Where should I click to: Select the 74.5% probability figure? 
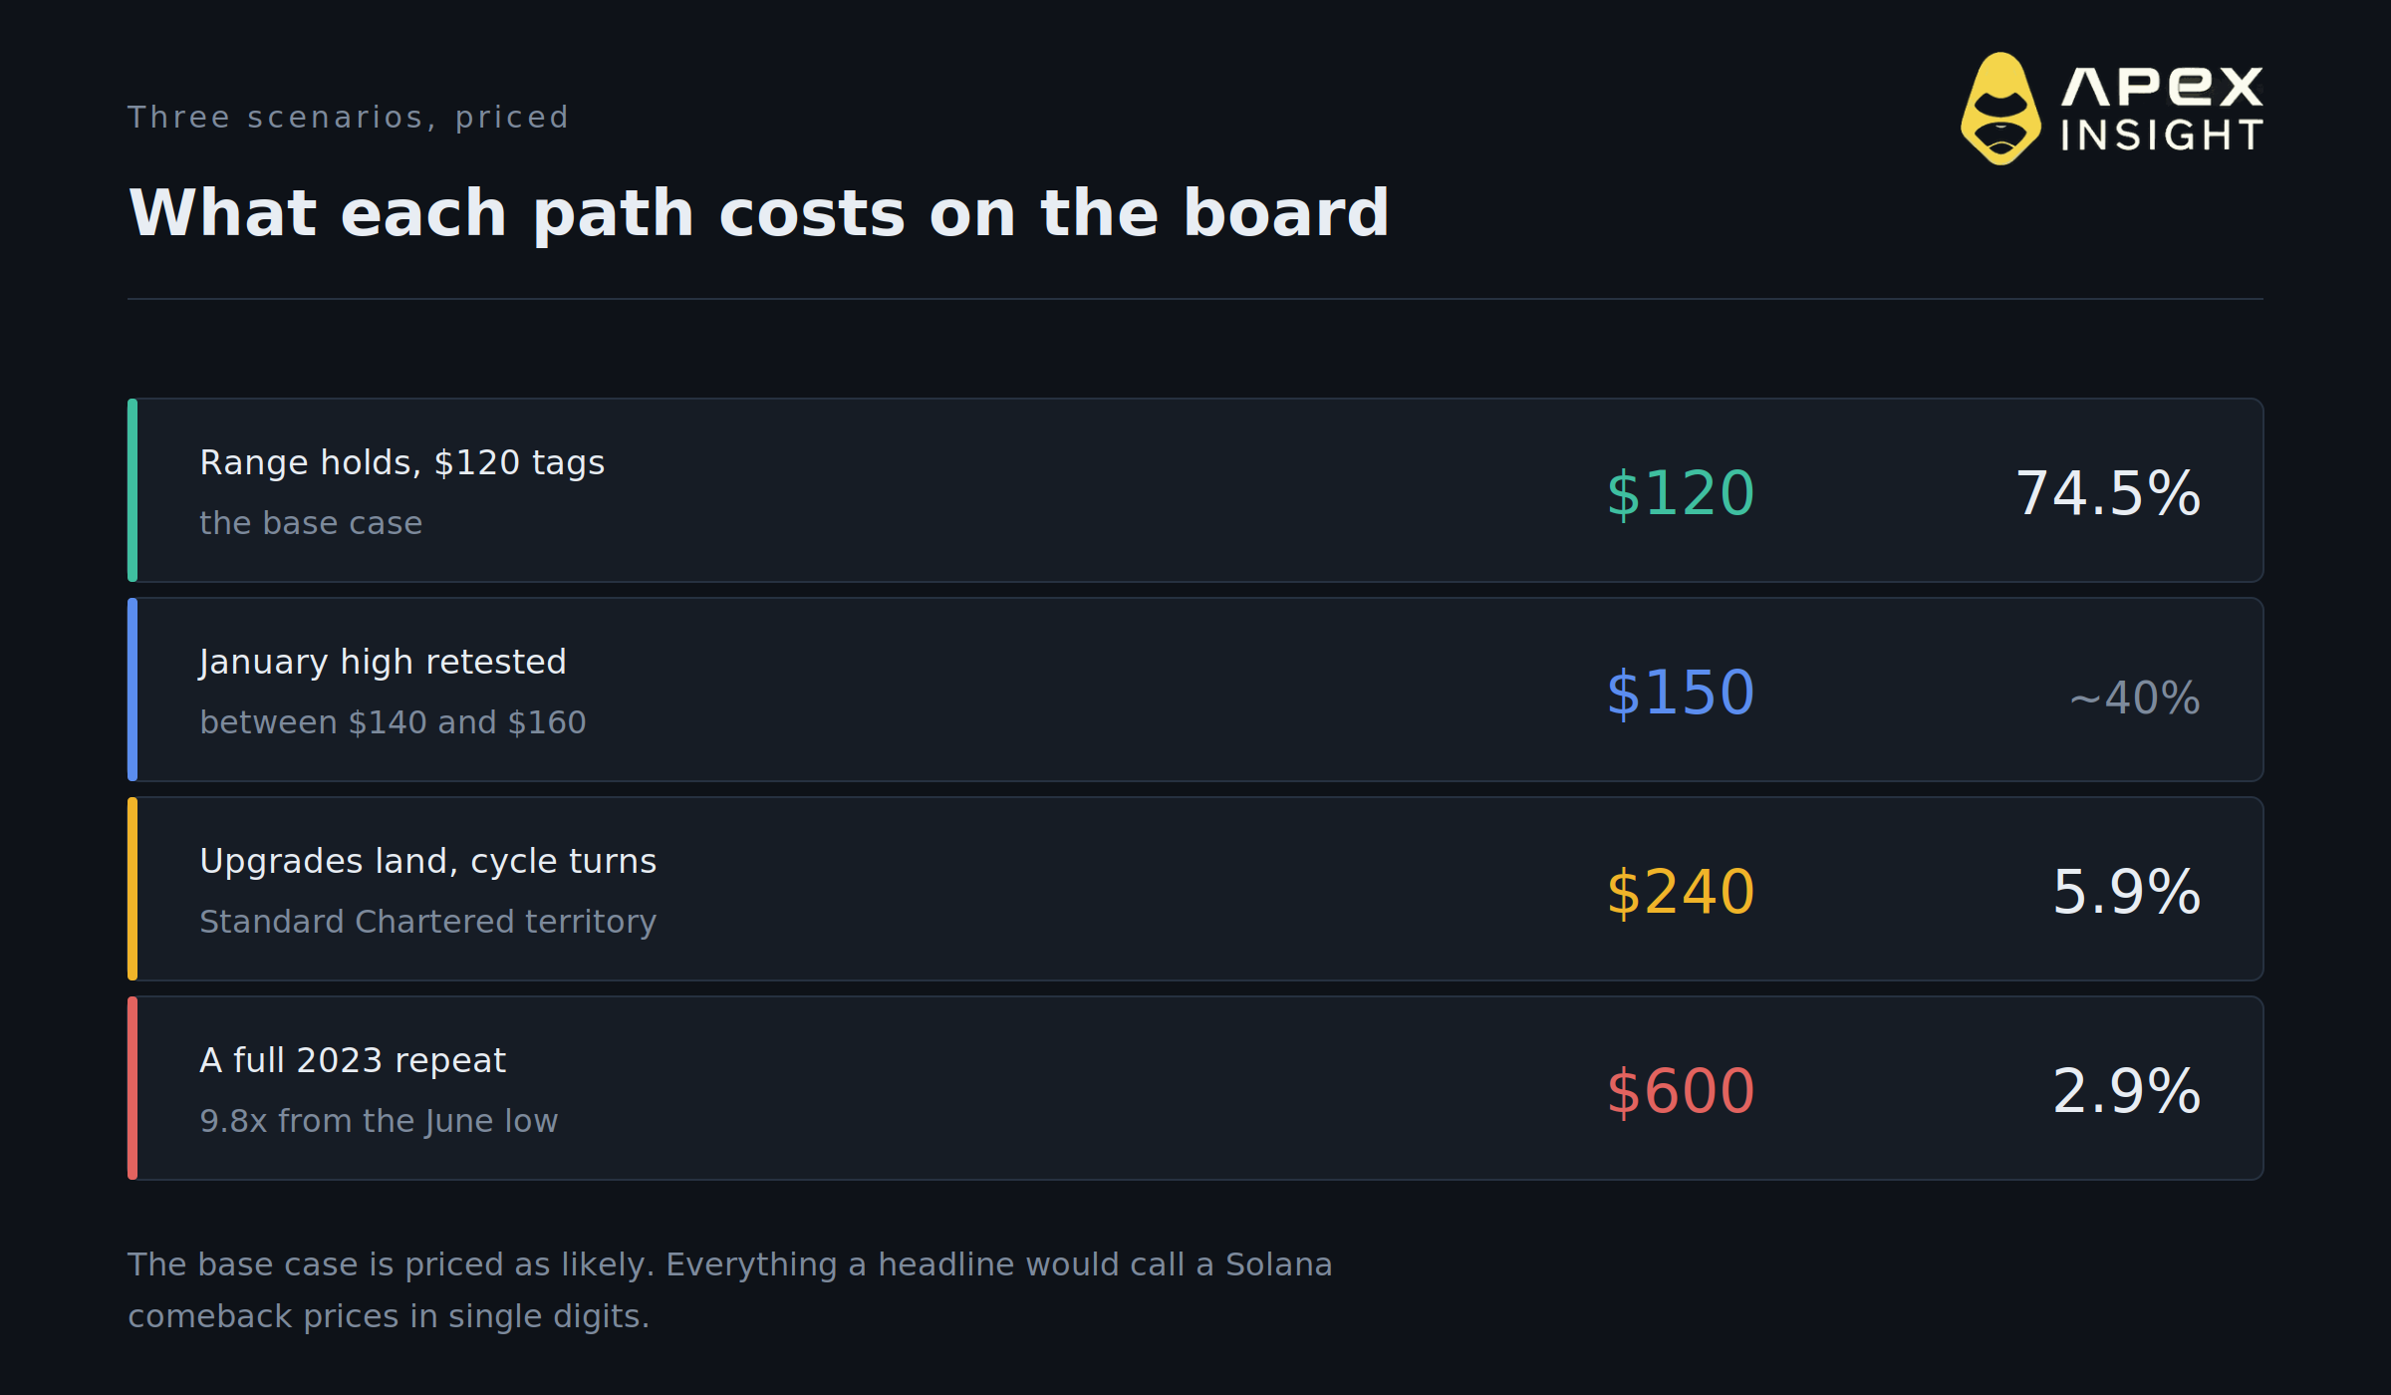point(2108,493)
